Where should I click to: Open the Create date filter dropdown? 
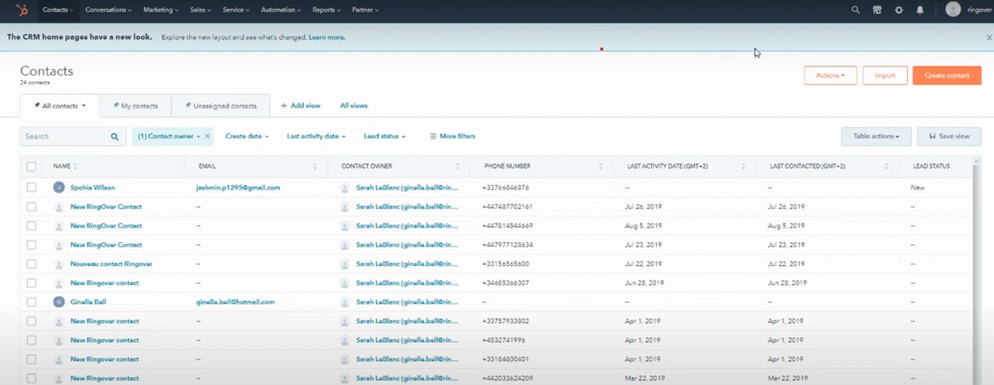tap(247, 137)
